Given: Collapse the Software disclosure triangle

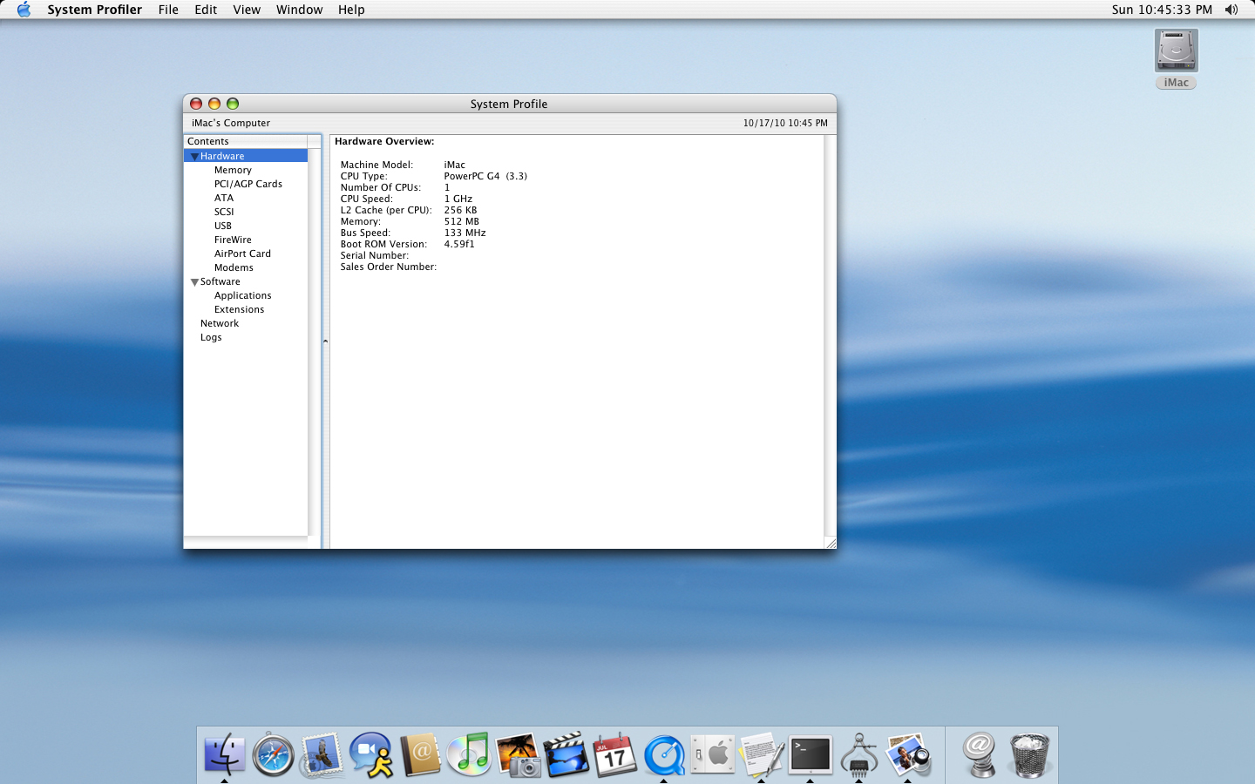Looking at the screenshot, I should (194, 282).
